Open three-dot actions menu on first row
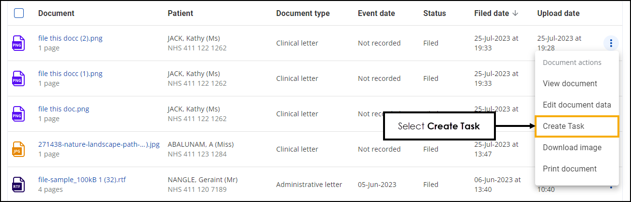Viewport: 631px width, 202px height. point(611,43)
